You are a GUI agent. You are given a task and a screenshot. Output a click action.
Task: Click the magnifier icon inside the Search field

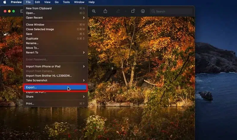(x=153, y=11)
